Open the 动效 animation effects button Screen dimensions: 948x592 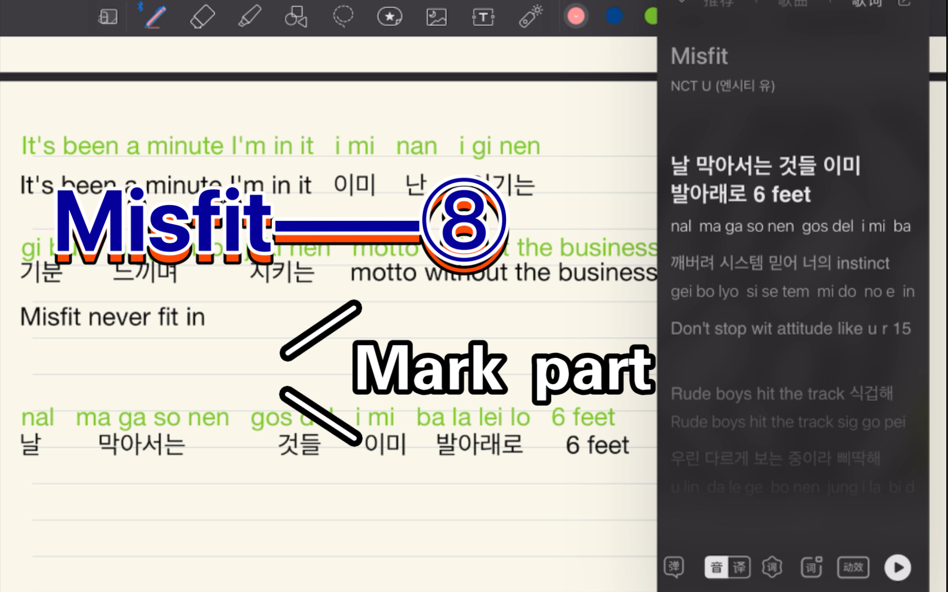click(853, 567)
